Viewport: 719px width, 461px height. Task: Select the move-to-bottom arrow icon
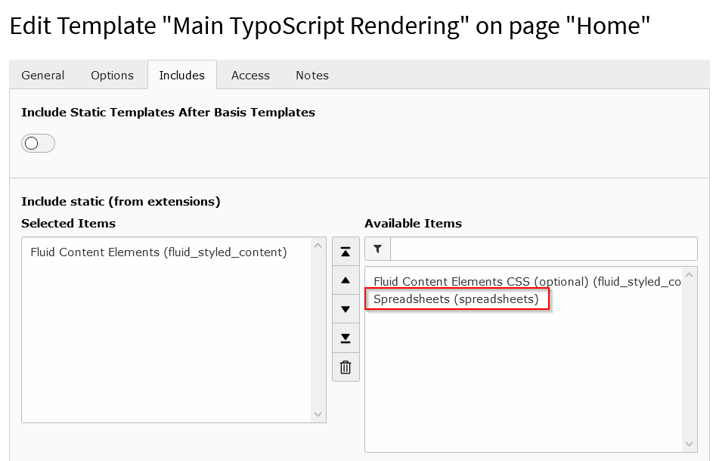tap(346, 338)
